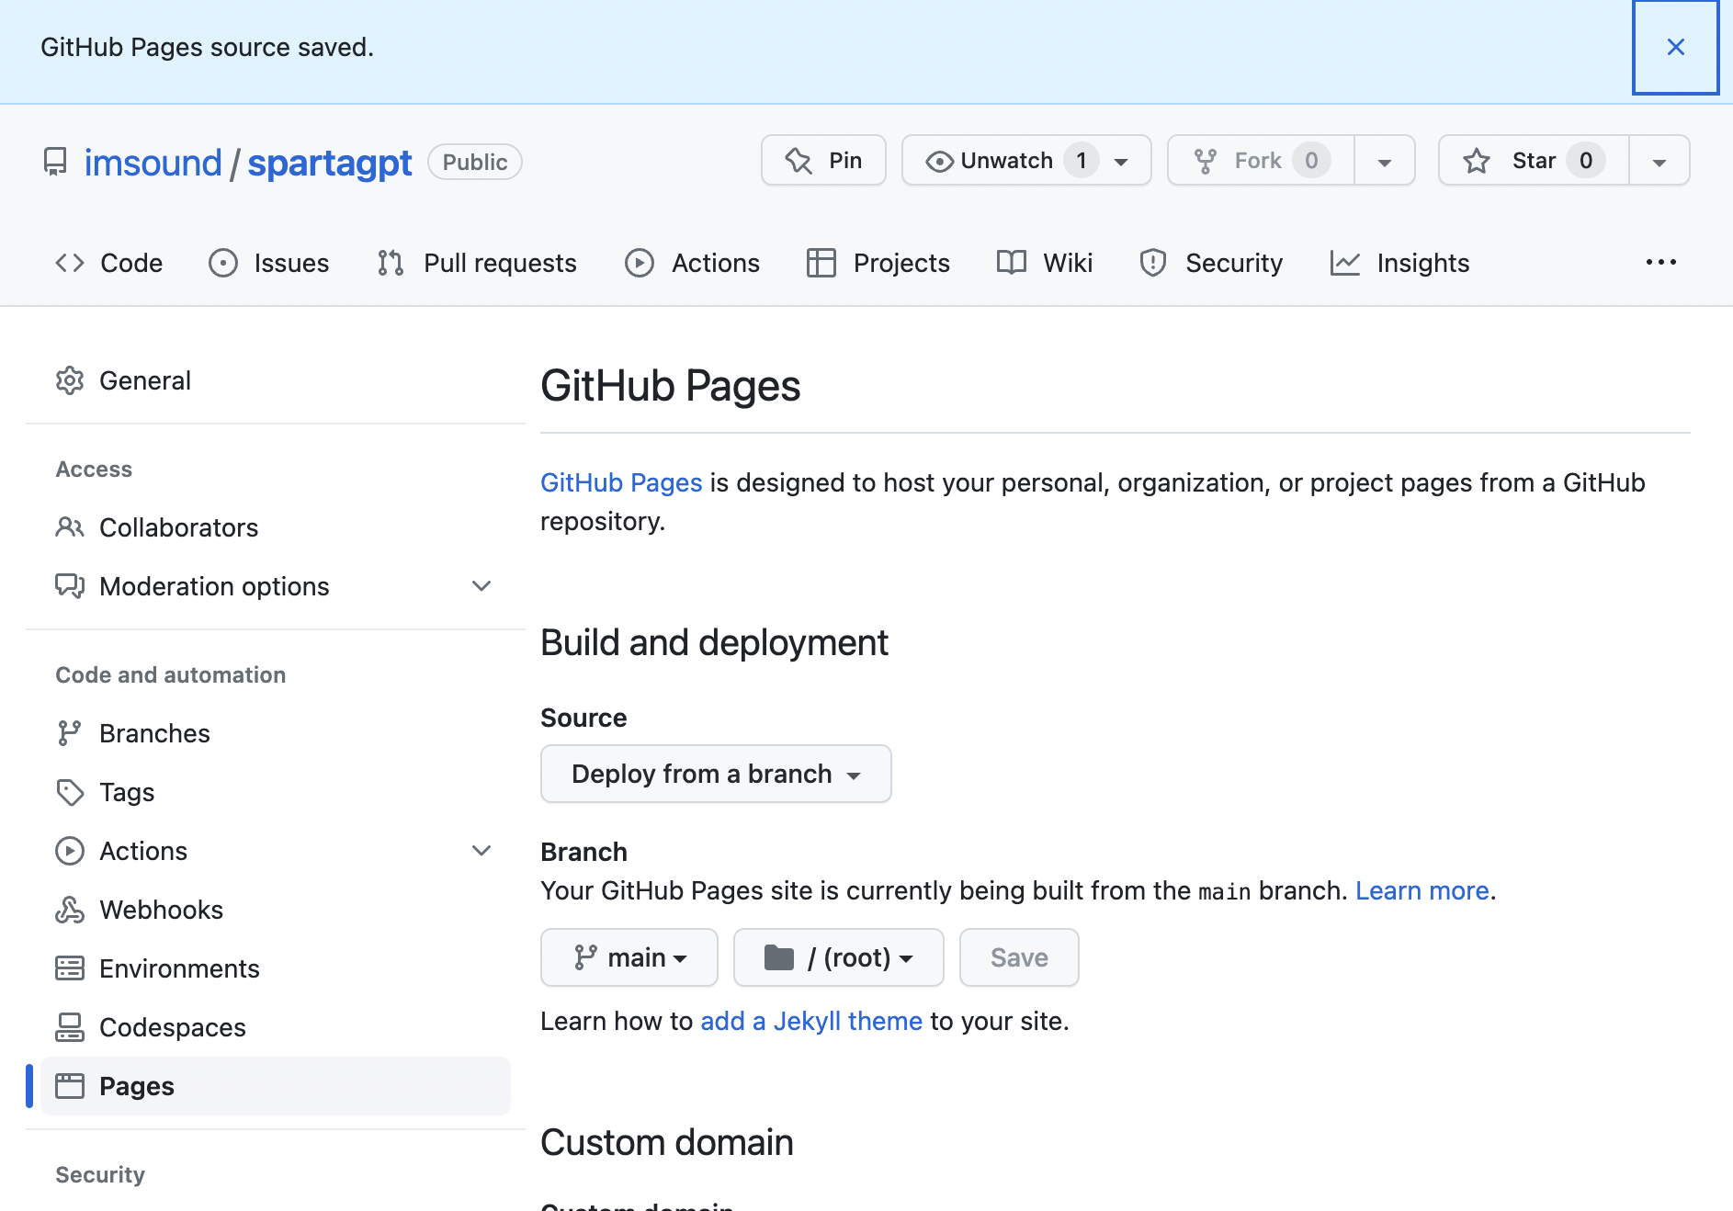Image resolution: width=1733 pixels, height=1211 pixels.
Task: Go to the Security repository tab
Action: click(1210, 263)
